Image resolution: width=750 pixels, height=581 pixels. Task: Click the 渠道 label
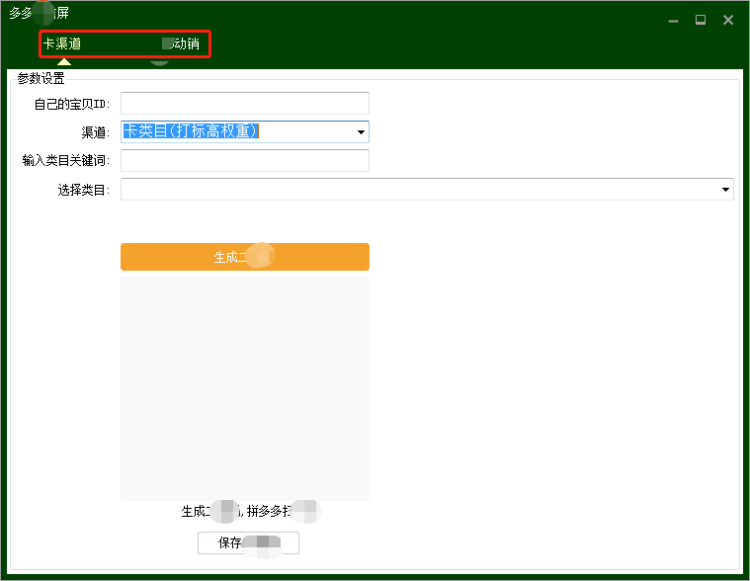[95, 131]
